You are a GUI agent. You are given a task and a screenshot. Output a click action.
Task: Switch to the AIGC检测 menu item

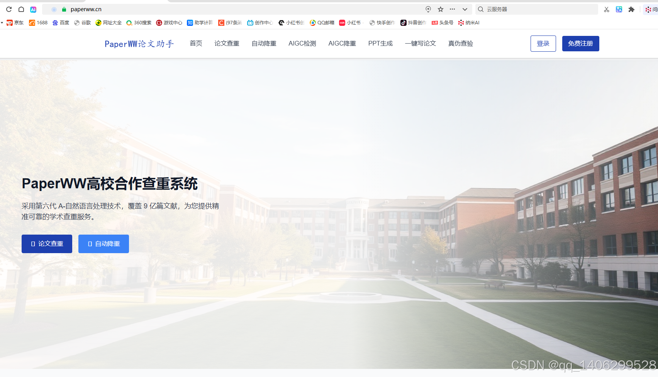tap(302, 43)
